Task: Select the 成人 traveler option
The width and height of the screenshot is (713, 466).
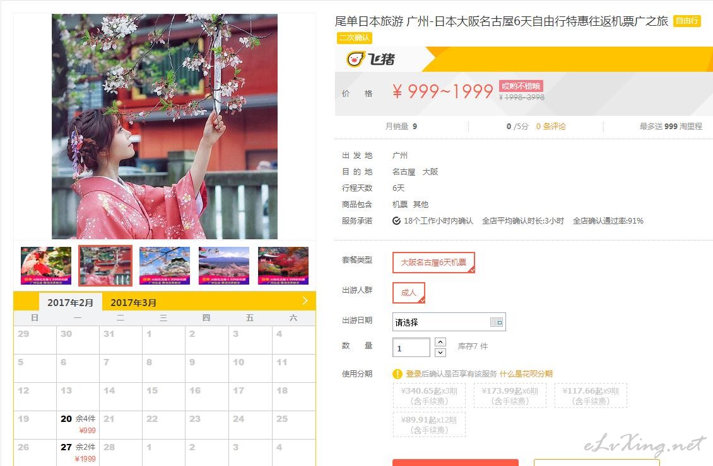Action: [408, 293]
